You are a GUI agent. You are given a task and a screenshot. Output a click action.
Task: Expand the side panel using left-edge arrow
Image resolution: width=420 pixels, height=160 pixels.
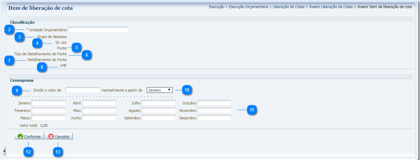pyautogui.click(x=4, y=151)
